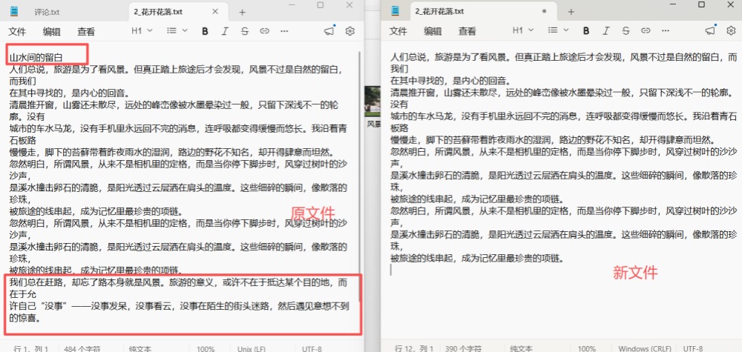This screenshot has width=742, height=352.
Task: Add a new tab in left window
Action: click(243, 13)
